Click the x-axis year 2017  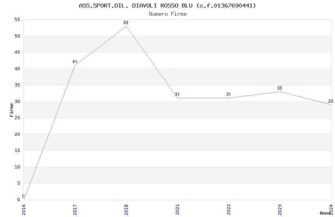tap(75, 210)
